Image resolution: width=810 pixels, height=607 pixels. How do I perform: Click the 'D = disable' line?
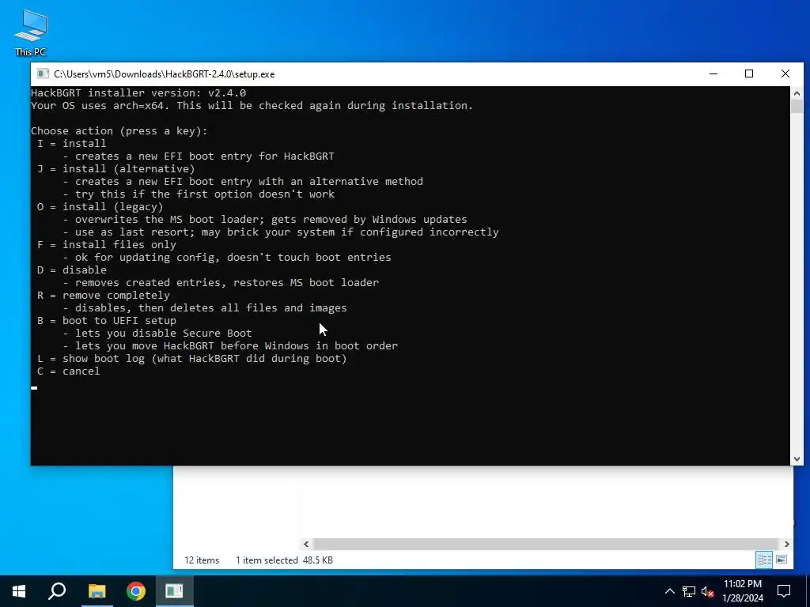pos(71,270)
